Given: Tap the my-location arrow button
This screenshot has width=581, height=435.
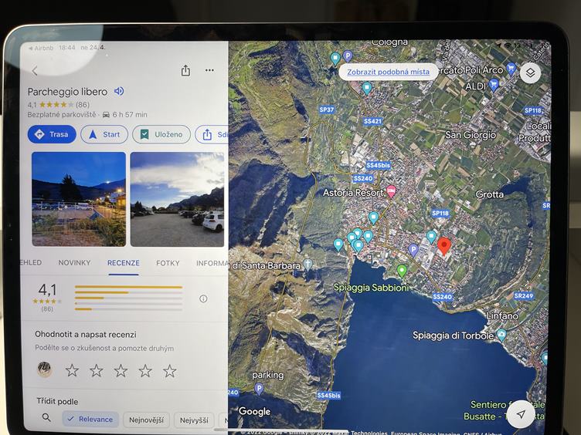Looking at the screenshot, I should [521, 414].
